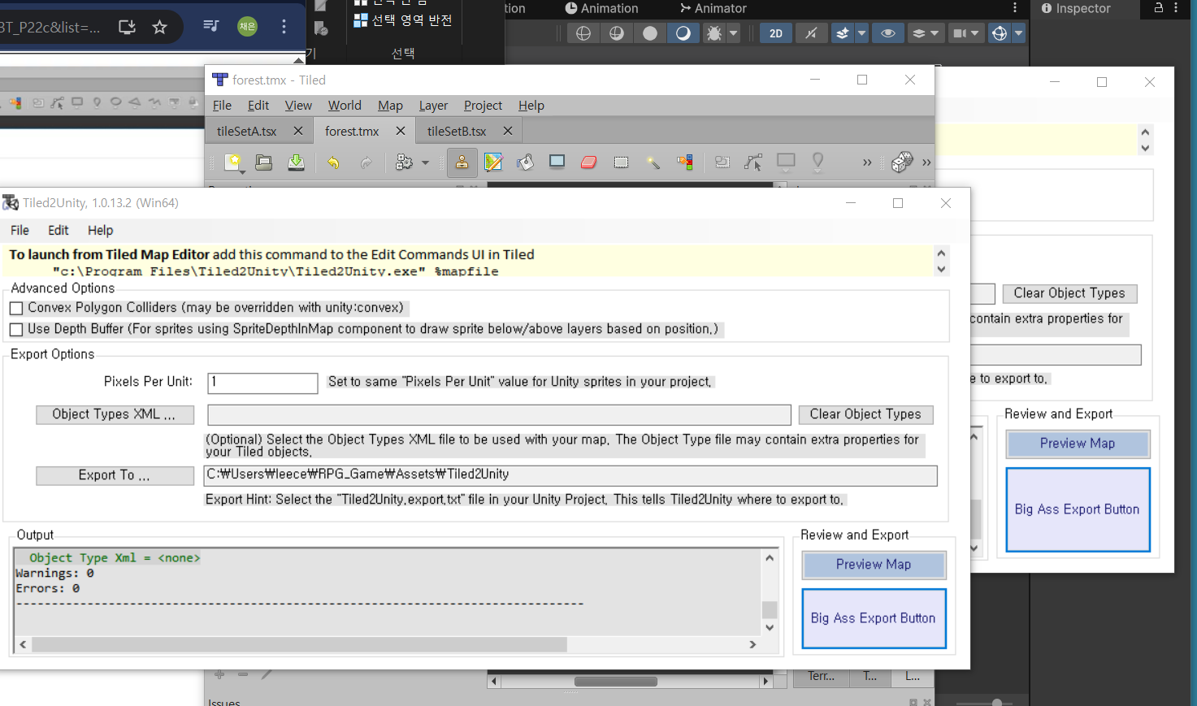
Task: Select the Bucket Fill tool in Tiled
Action: [525, 162]
